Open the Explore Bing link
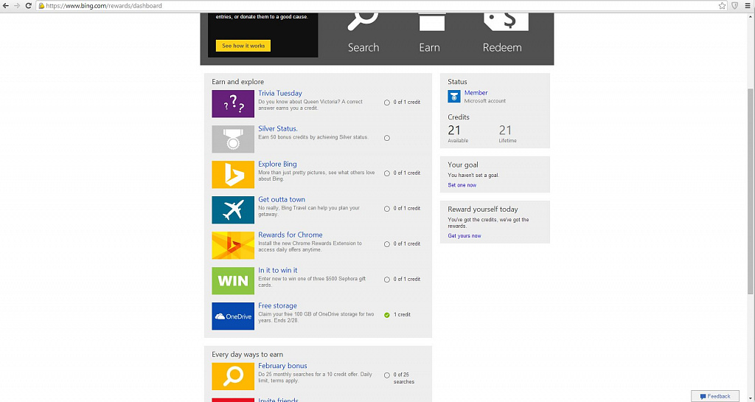Viewport: 755px width, 402px height. pos(277,164)
